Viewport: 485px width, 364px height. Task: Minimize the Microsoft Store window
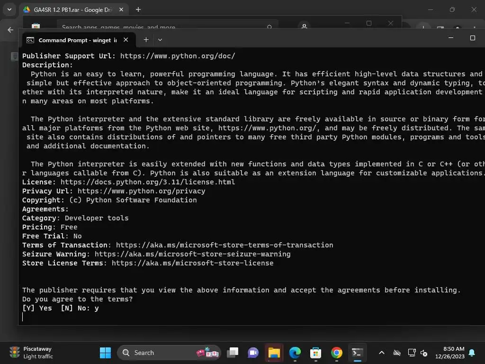[x=347, y=23]
